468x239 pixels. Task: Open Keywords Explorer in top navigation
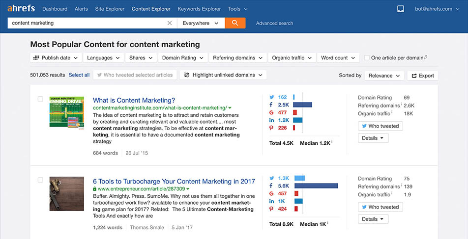pyautogui.click(x=200, y=9)
